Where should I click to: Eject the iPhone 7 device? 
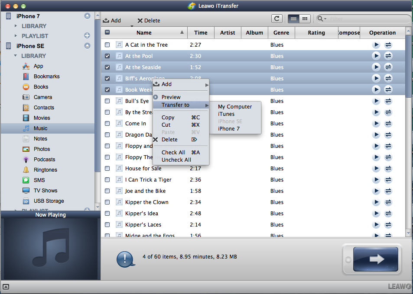coord(87,16)
